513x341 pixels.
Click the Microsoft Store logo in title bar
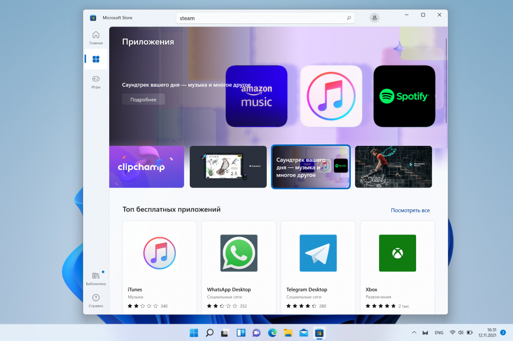[93, 17]
